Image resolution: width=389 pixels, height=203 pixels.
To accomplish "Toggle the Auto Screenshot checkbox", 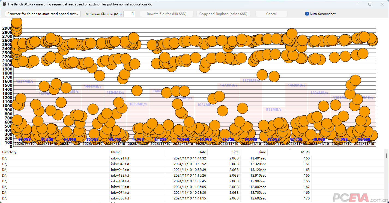I will tap(307, 14).
